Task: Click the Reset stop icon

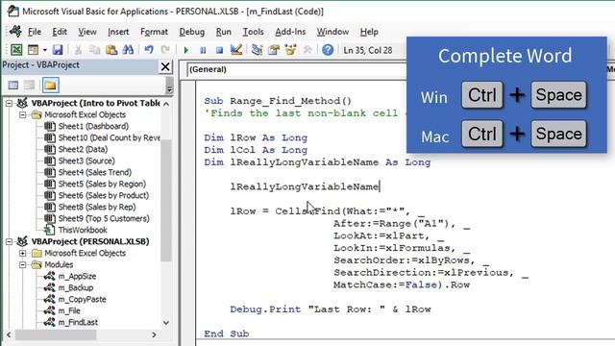Action: pos(219,50)
